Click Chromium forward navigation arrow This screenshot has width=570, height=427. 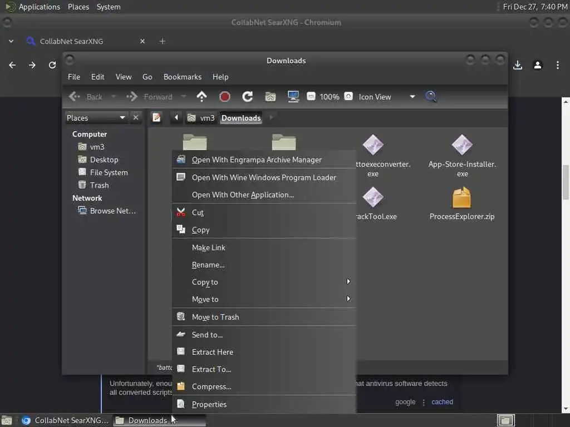point(32,65)
